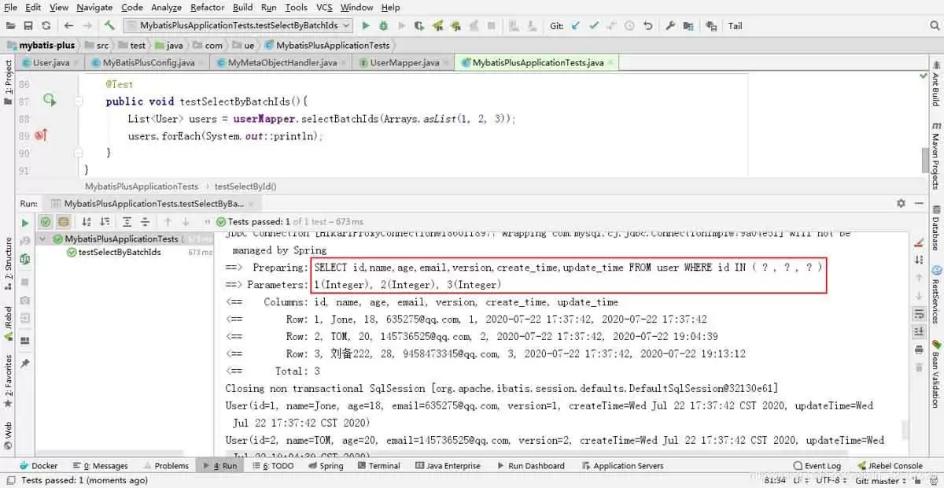Rerun the tests from the Run panel
The width and height of the screenshot is (944, 488).
pyautogui.click(x=25, y=223)
